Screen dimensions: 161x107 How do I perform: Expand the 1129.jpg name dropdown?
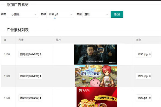[x=144, y=76]
